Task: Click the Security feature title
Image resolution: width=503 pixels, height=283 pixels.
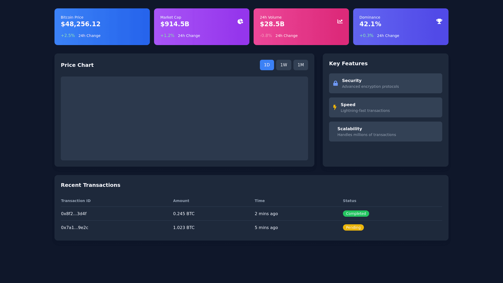Action: tap(352, 81)
